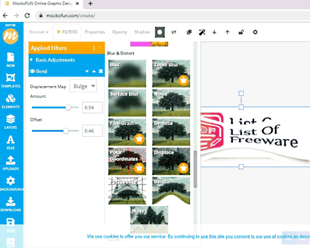The width and height of the screenshot is (310, 248).
Task: Open the Templates panel in sidebar
Action: tap(10, 81)
